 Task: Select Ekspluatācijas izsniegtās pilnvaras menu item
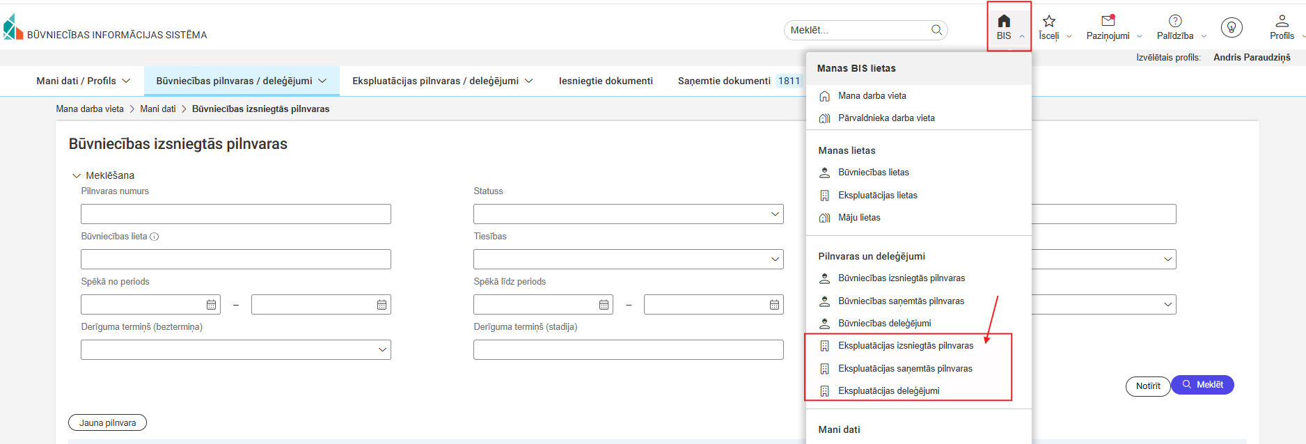tap(905, 346)
